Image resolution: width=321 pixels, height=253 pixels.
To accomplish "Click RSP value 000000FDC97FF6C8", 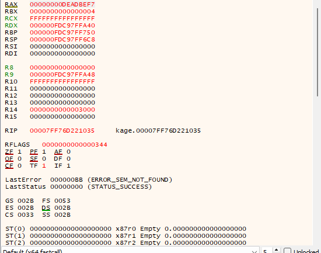I will [x=62, y=39].
